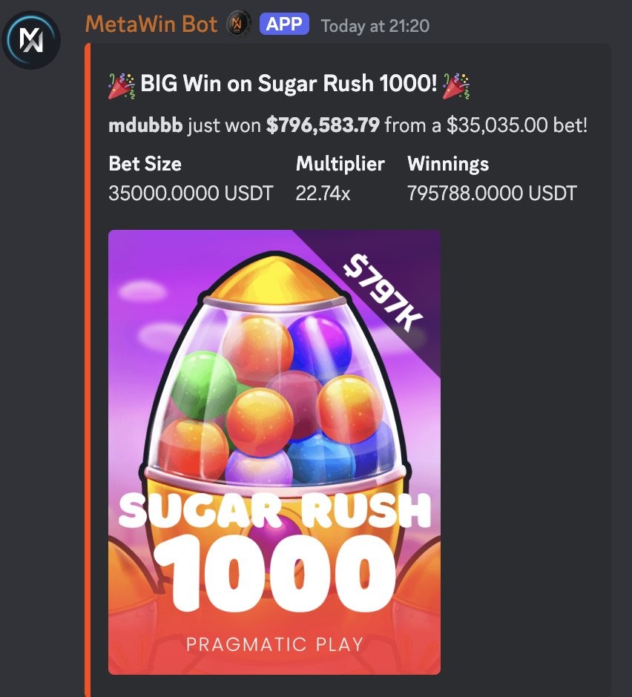Click the right party popper emoji
This screenshot has width=632, height=697.
pos(456,86)
